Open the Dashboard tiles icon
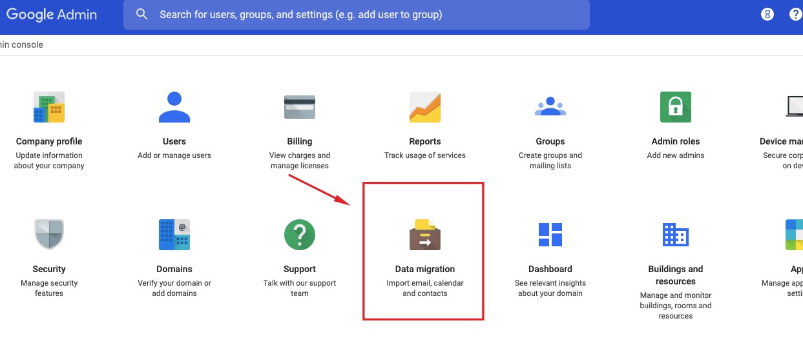The height and width of the screenshot is (354, 803). click(x=550, y=235)
